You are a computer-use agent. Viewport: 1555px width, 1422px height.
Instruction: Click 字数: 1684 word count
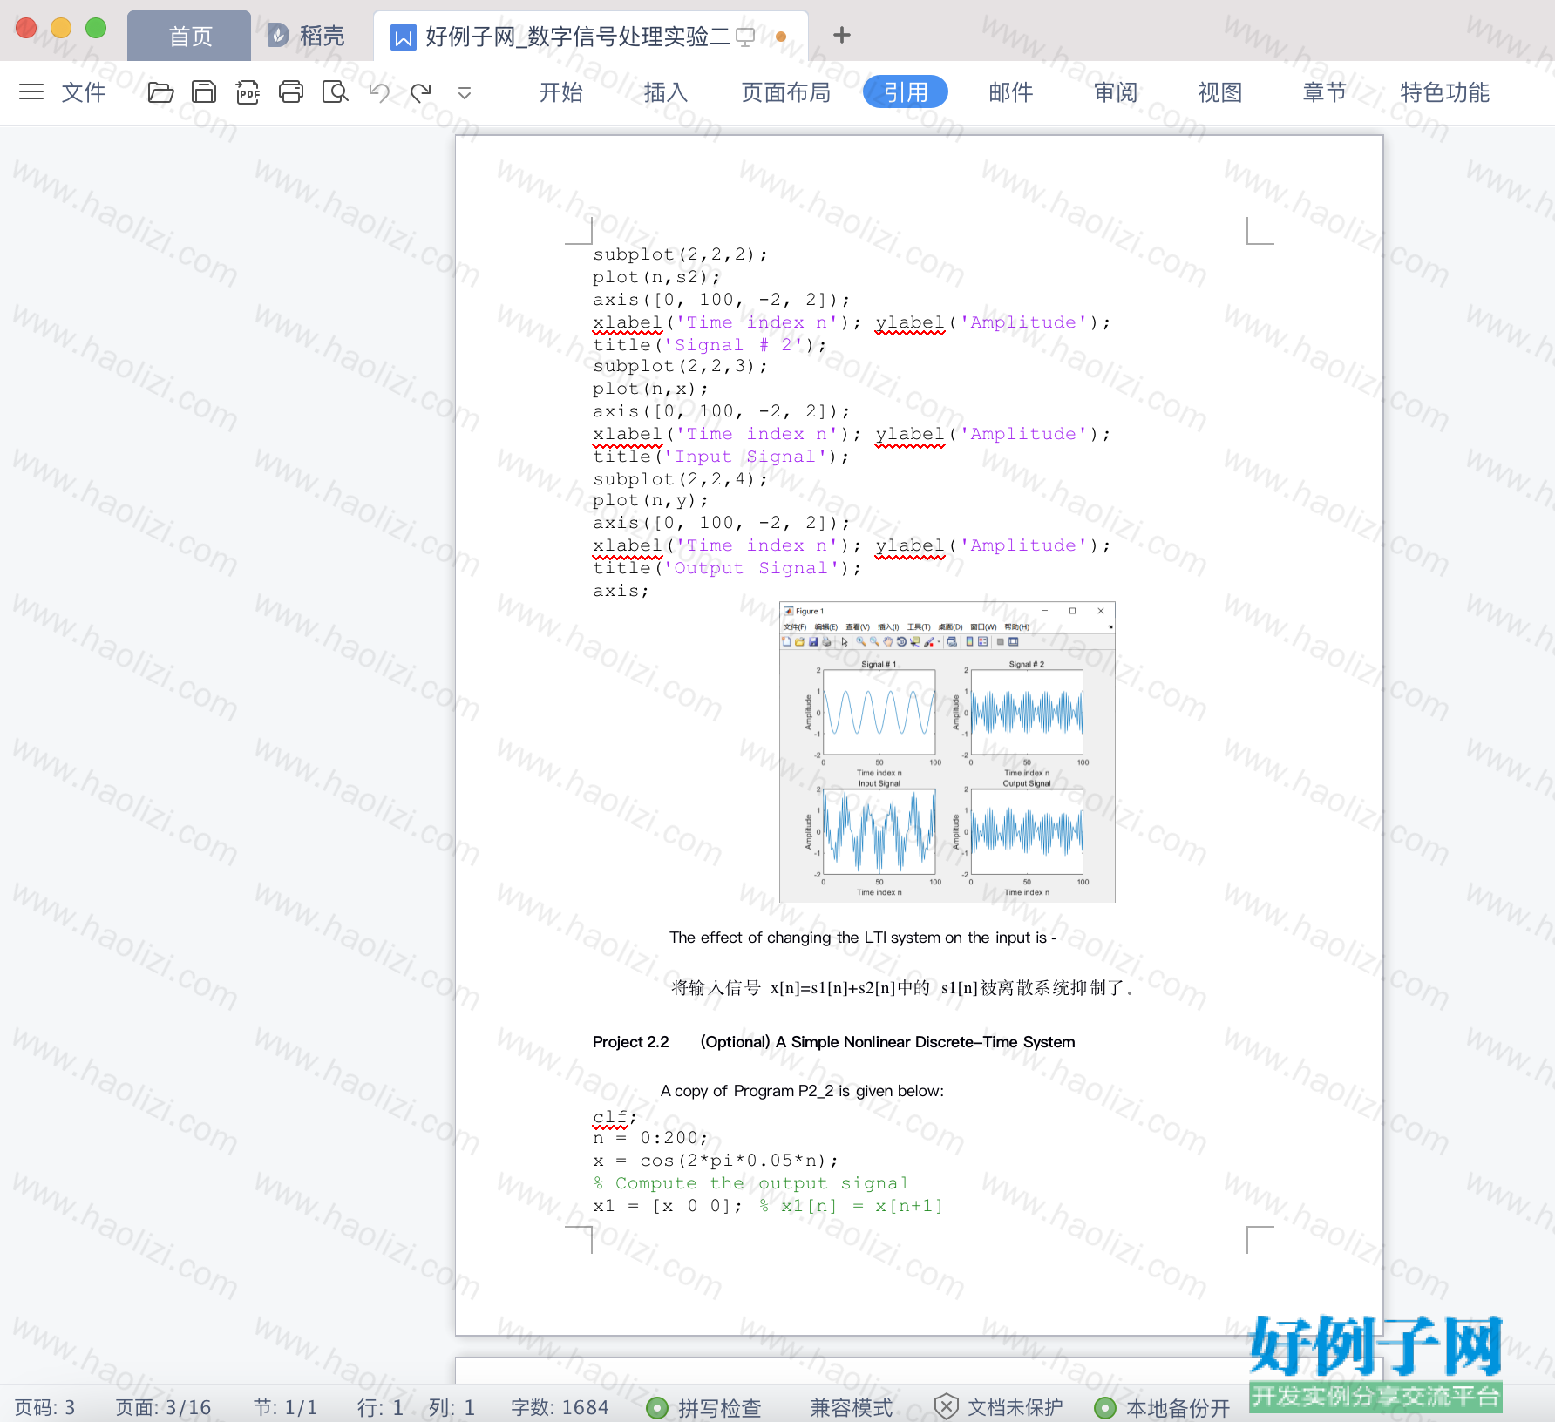tap(560, 1407)
